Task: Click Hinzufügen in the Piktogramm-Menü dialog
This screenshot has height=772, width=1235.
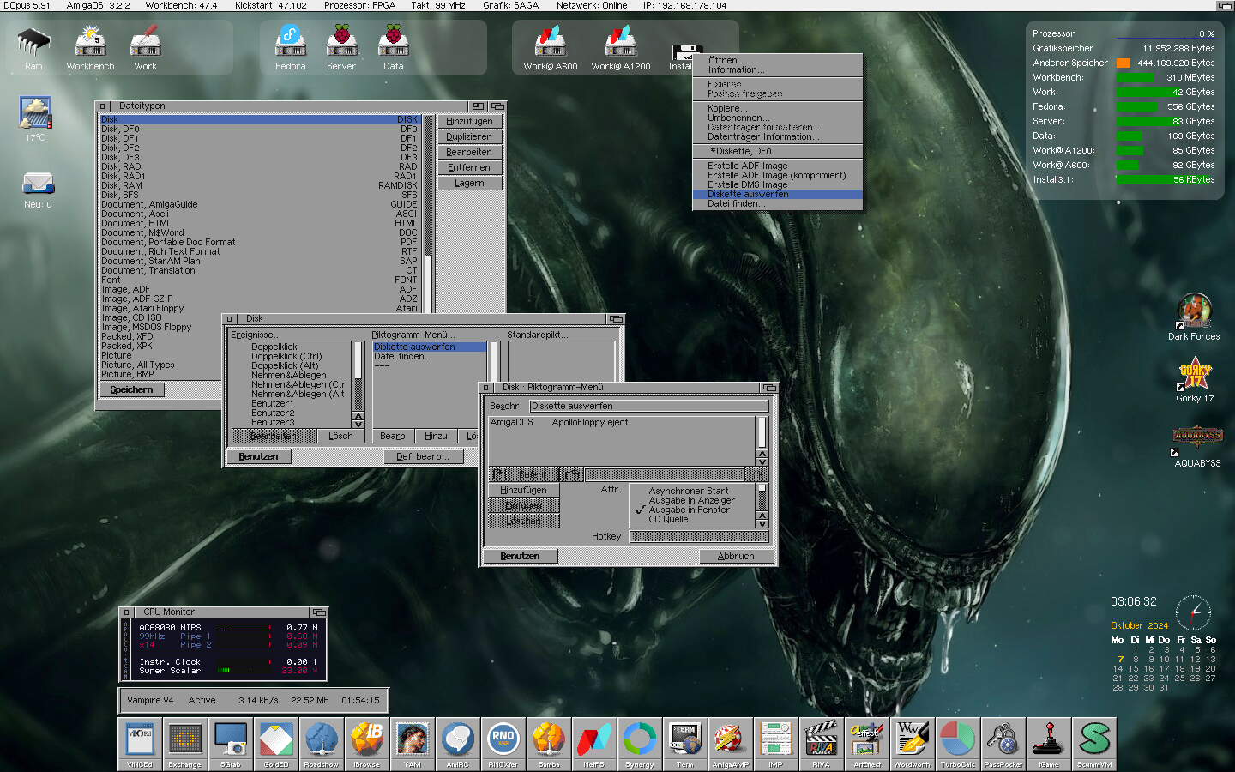Action: [x=523, y=490]
